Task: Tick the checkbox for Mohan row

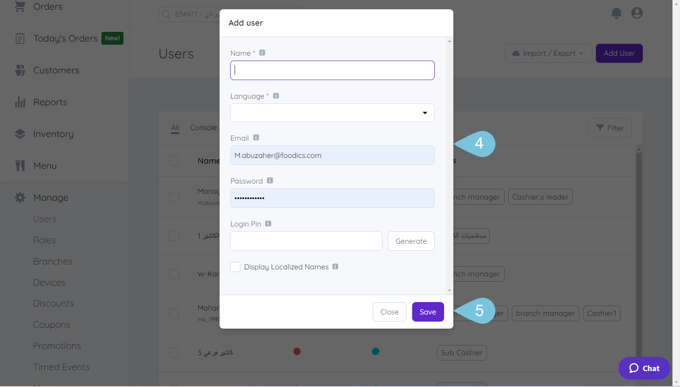Action: [174, 313]
